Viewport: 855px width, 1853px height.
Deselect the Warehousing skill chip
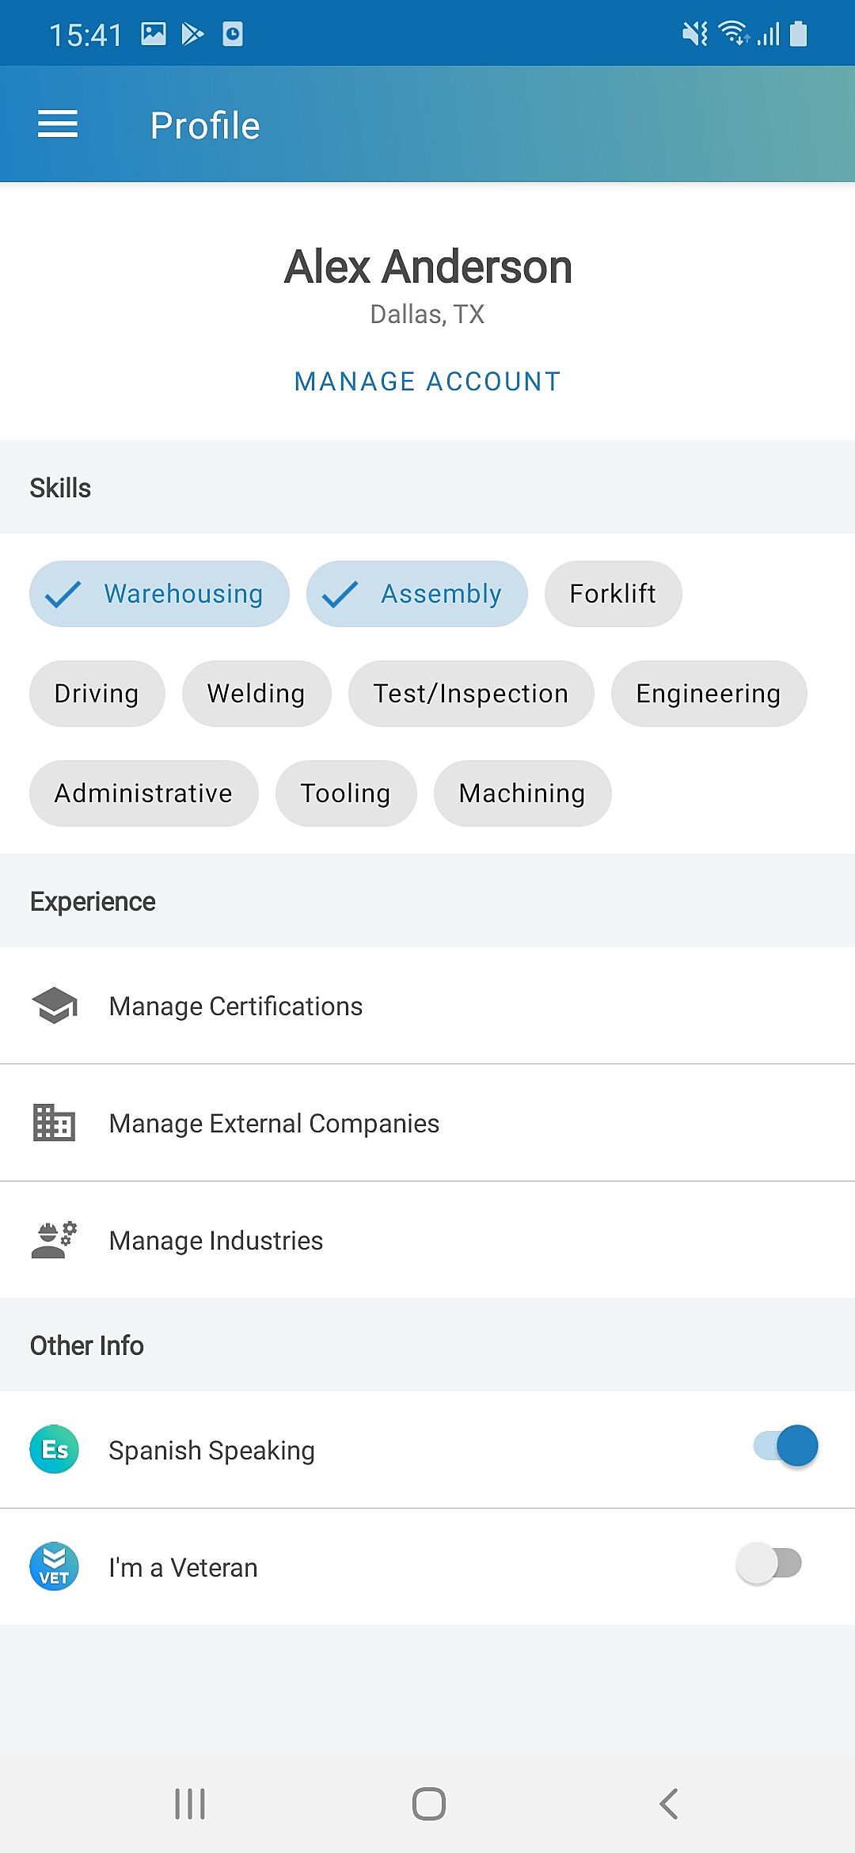pos(159,594)
